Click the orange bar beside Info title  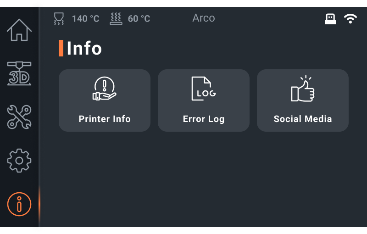61,48
